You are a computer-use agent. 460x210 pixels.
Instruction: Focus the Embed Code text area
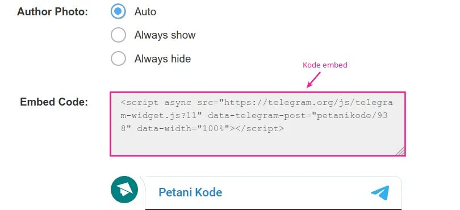click(x=258, y=124)
